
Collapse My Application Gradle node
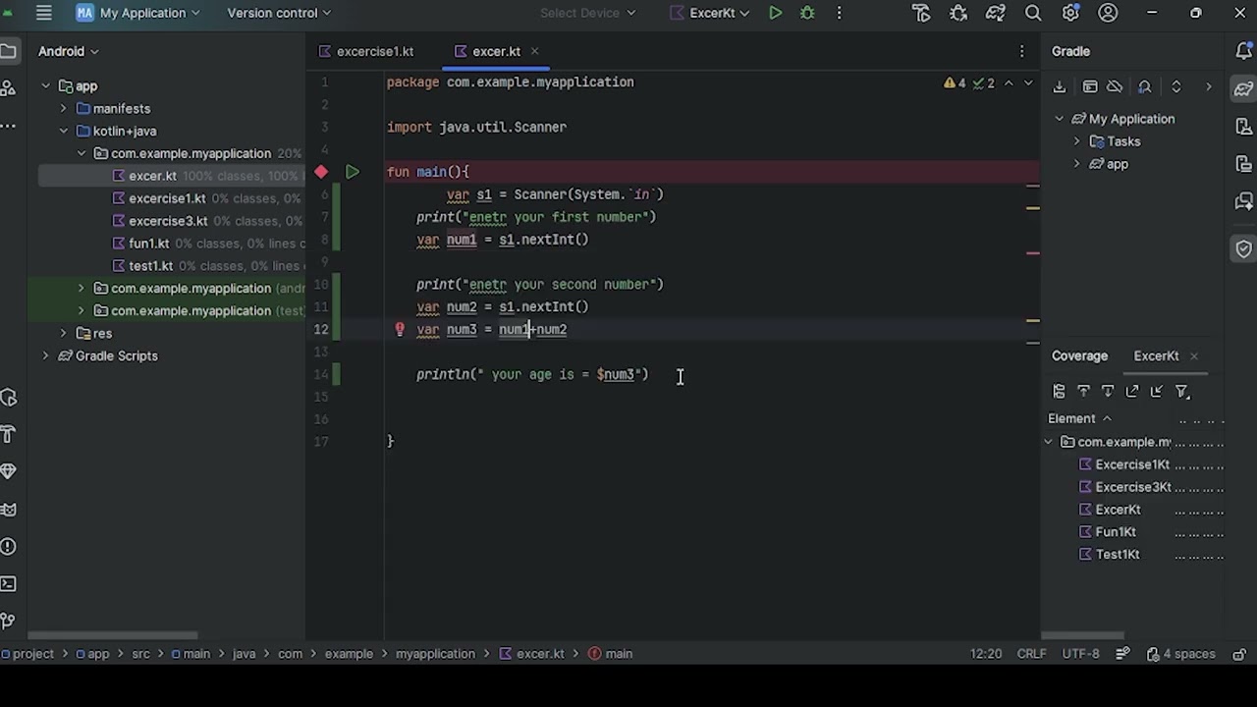pos(1059,119)
